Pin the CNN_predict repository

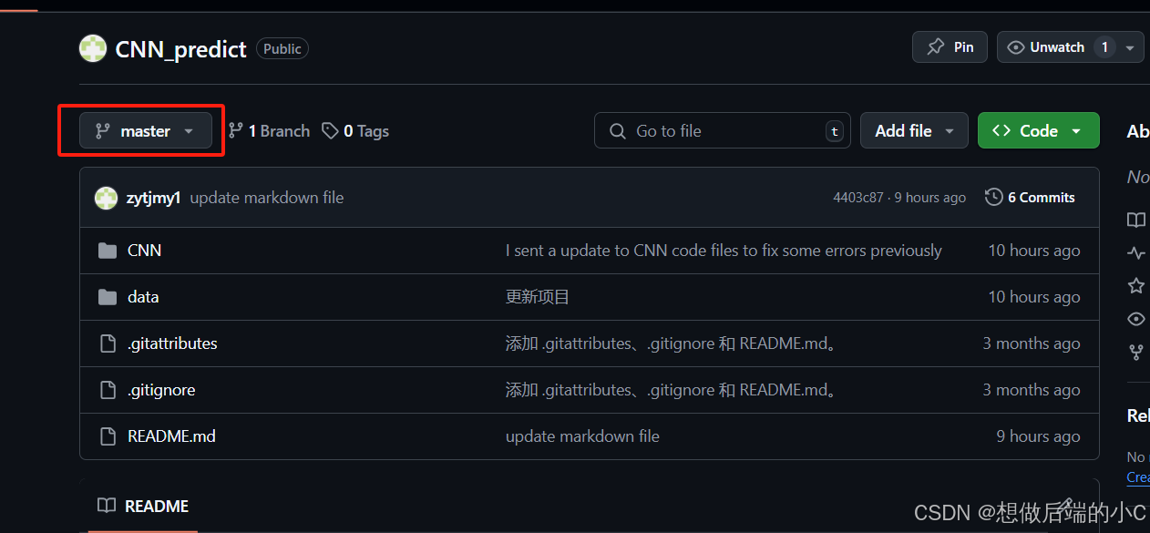950,47
